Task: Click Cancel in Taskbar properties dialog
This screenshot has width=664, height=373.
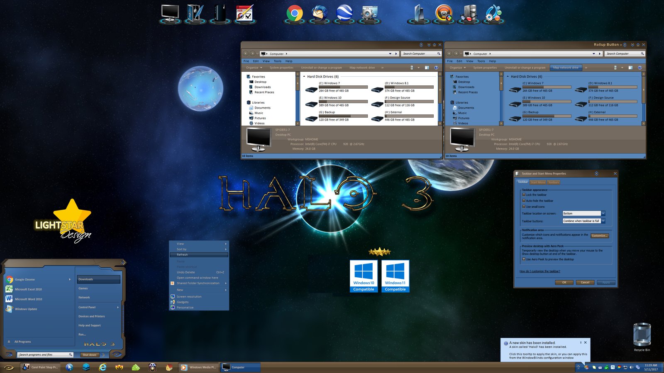Action: (x=585, y=282)
